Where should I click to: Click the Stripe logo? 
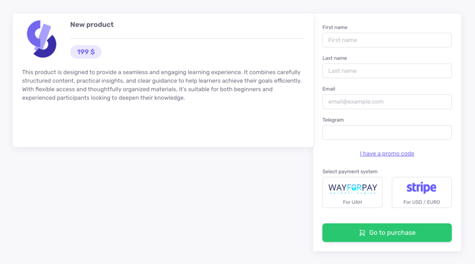tap(421, 188)
